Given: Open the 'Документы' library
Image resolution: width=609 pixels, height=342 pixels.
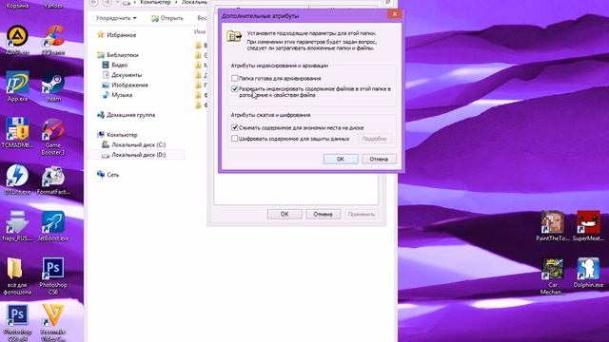Looking at the screenshot, I should (127, 75).
